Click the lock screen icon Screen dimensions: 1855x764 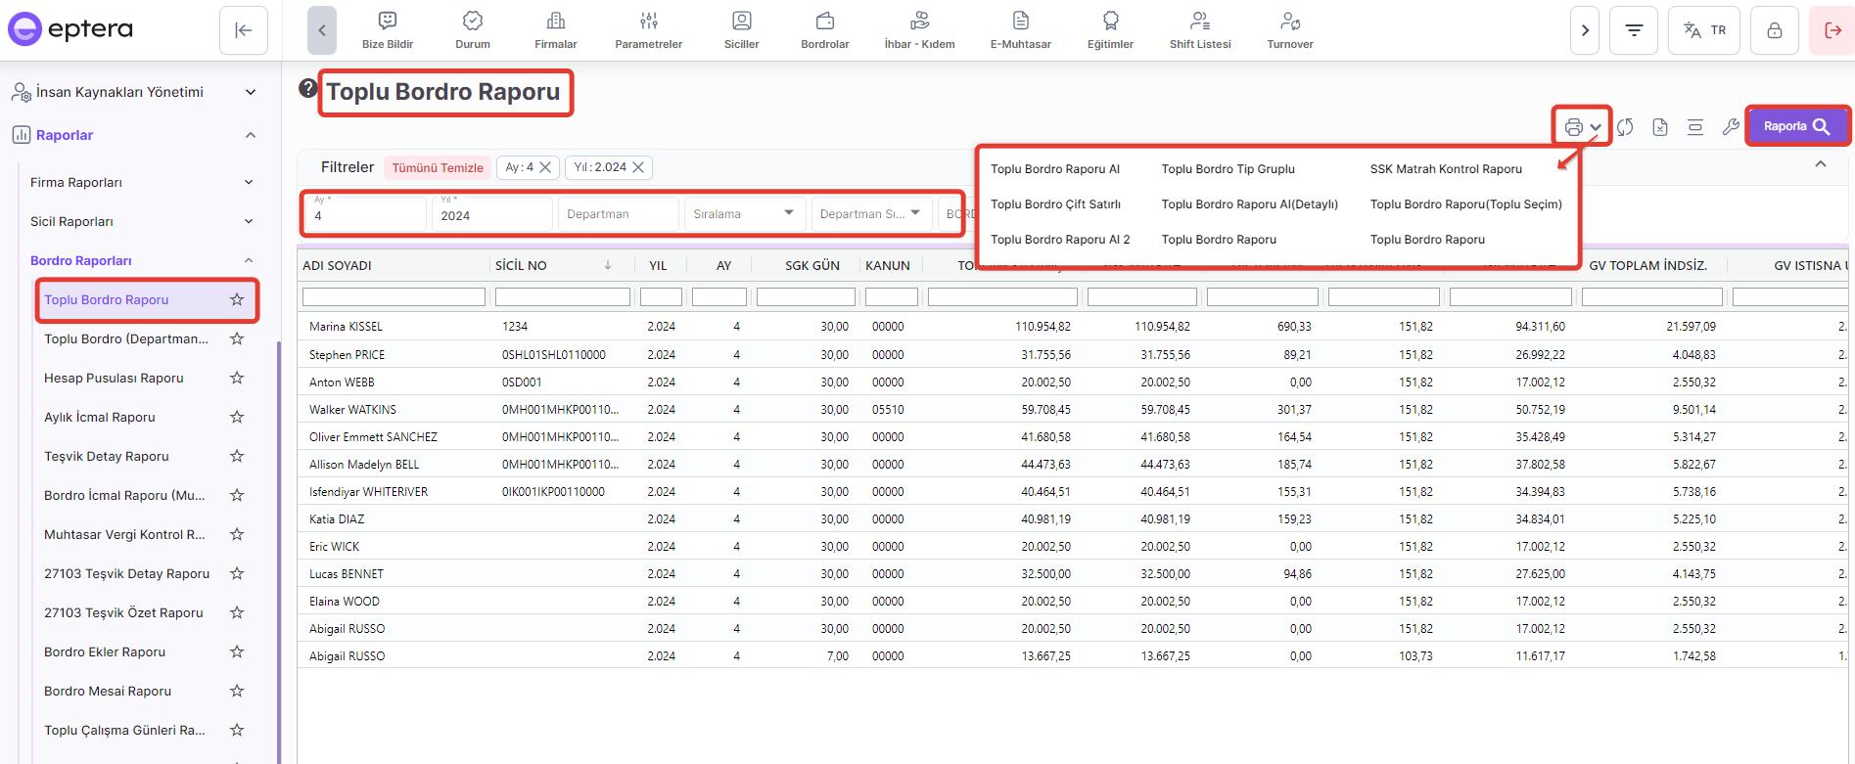pyautogui.click(x=1774, y=30)
